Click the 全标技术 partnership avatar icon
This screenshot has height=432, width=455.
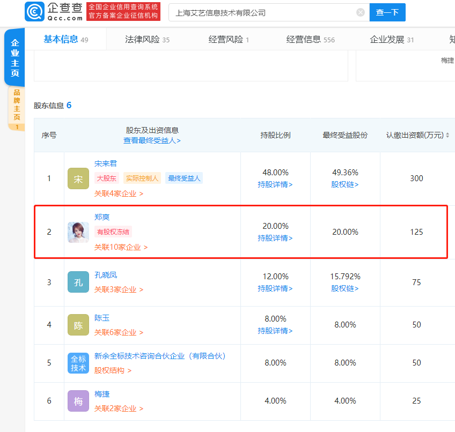coord(78,363)
